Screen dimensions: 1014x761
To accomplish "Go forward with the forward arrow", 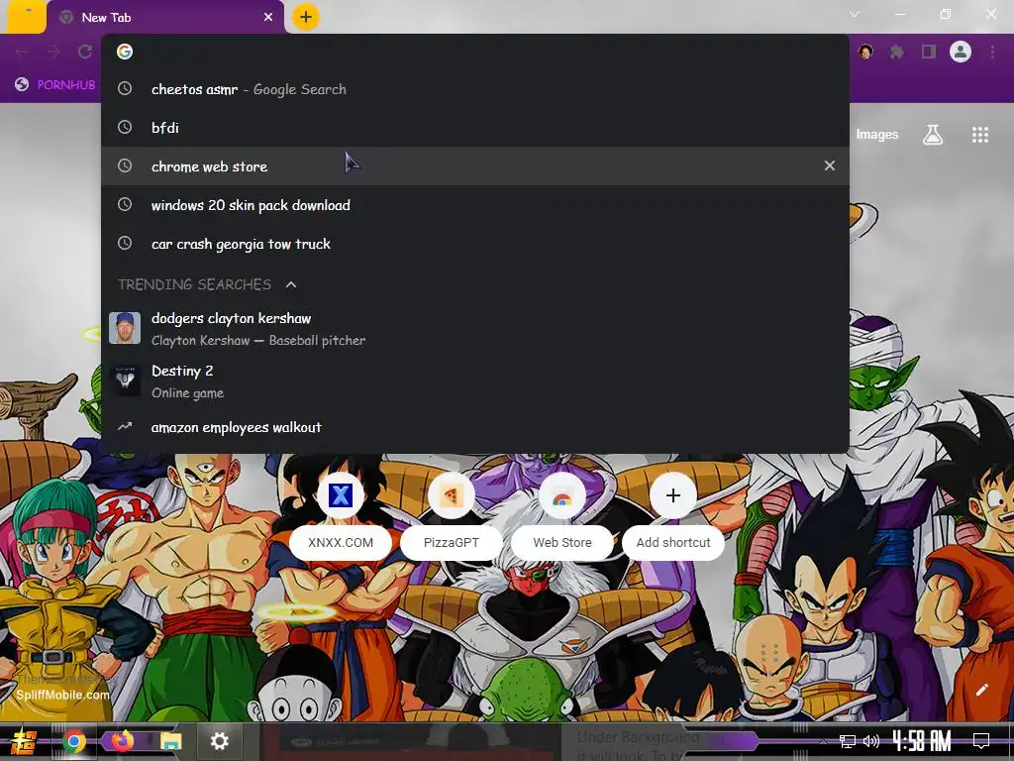I will click(53, 52).
